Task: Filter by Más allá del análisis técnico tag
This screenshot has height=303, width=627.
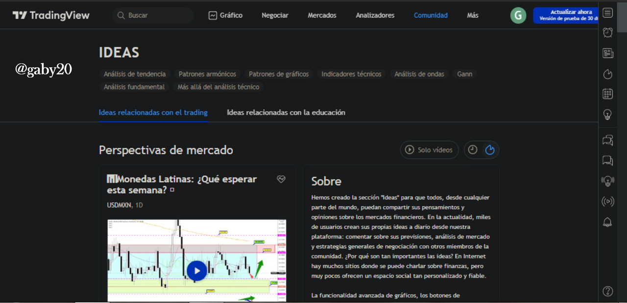Action: tap(218, 87)
